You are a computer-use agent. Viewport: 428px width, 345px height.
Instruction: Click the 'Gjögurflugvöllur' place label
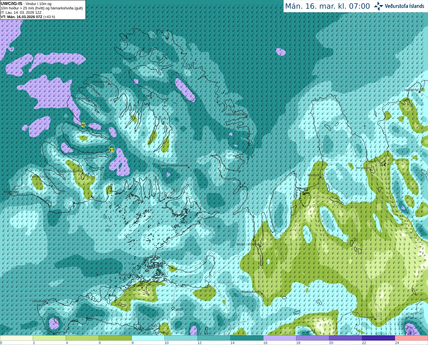coord(235,114)
